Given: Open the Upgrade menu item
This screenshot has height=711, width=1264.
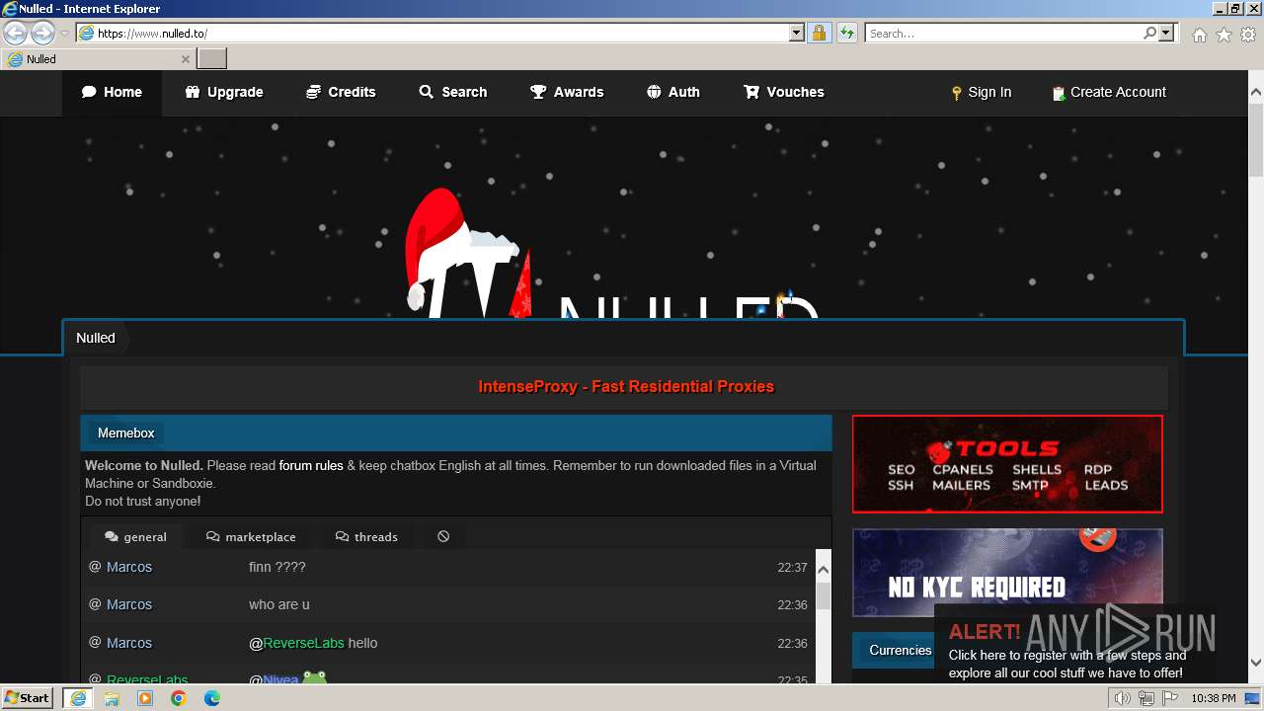Looking at the screenshot, I should [x=224, y=92].
